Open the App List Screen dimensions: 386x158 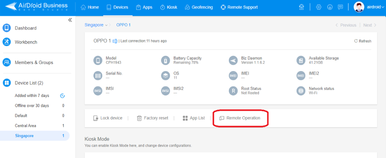194,118
